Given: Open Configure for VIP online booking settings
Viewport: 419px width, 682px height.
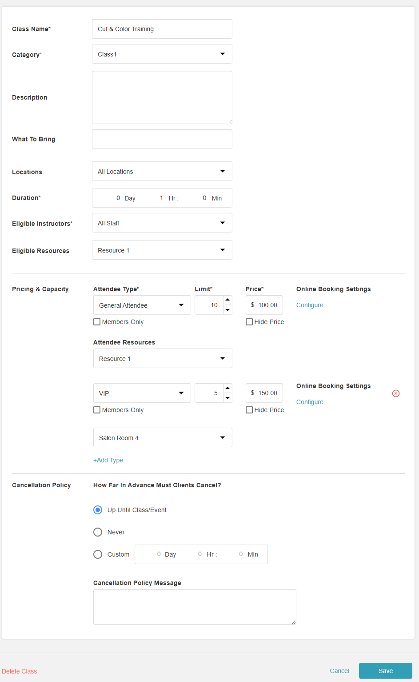Looking at the screenshot, I should point(310,402).
